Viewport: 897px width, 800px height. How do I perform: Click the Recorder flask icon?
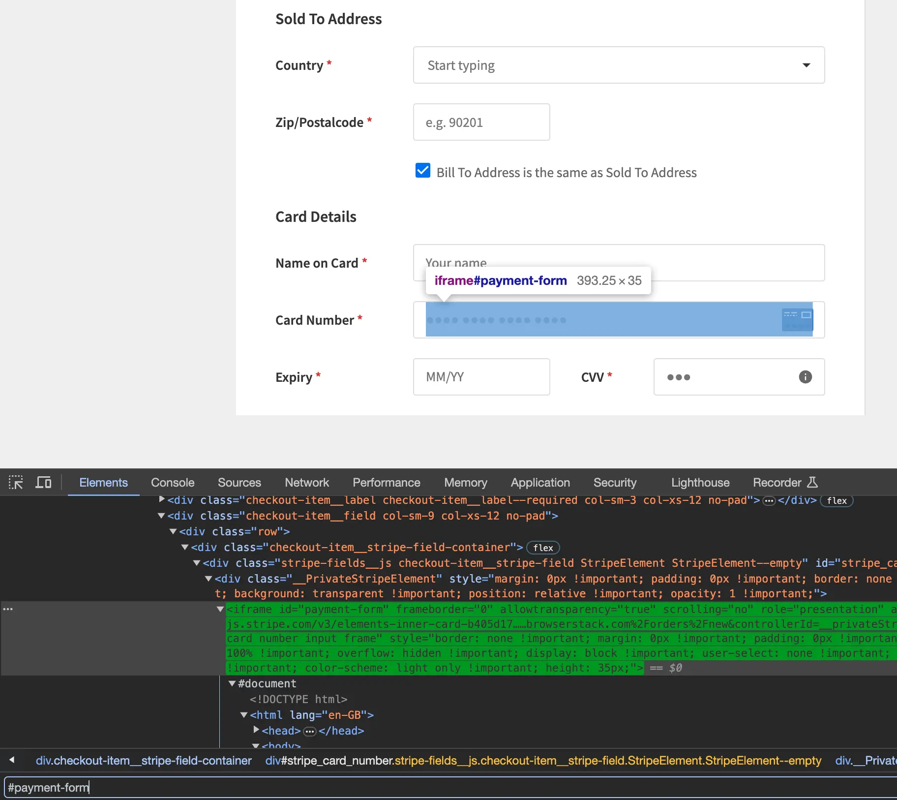[x=812, y=482]
